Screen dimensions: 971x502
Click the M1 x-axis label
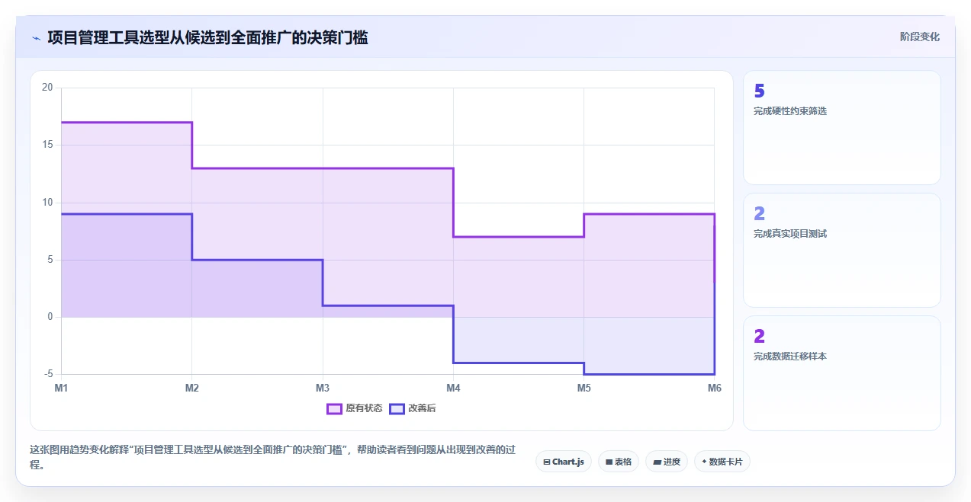pos(61,388)
